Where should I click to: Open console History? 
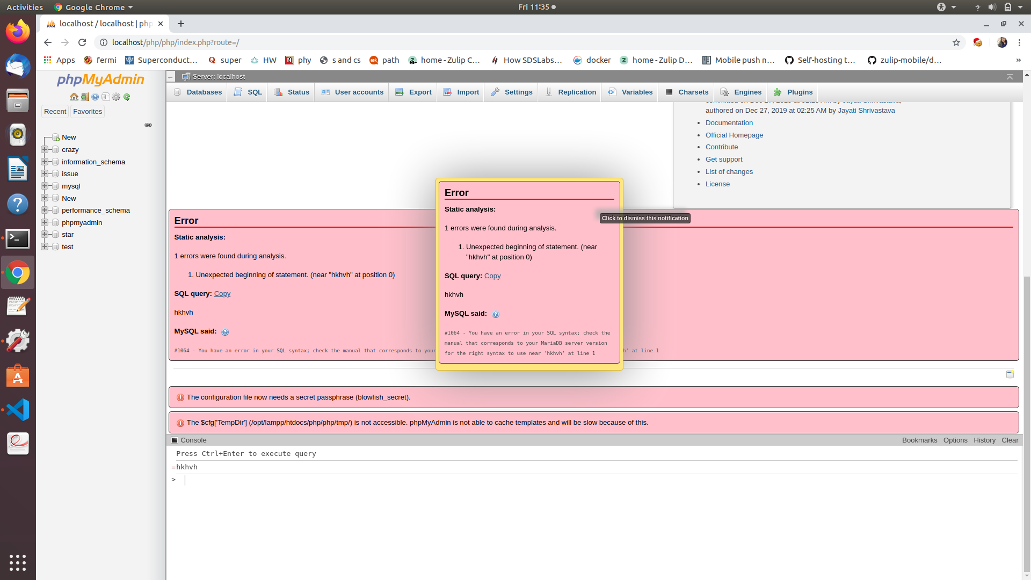click(x=984, y=440)
